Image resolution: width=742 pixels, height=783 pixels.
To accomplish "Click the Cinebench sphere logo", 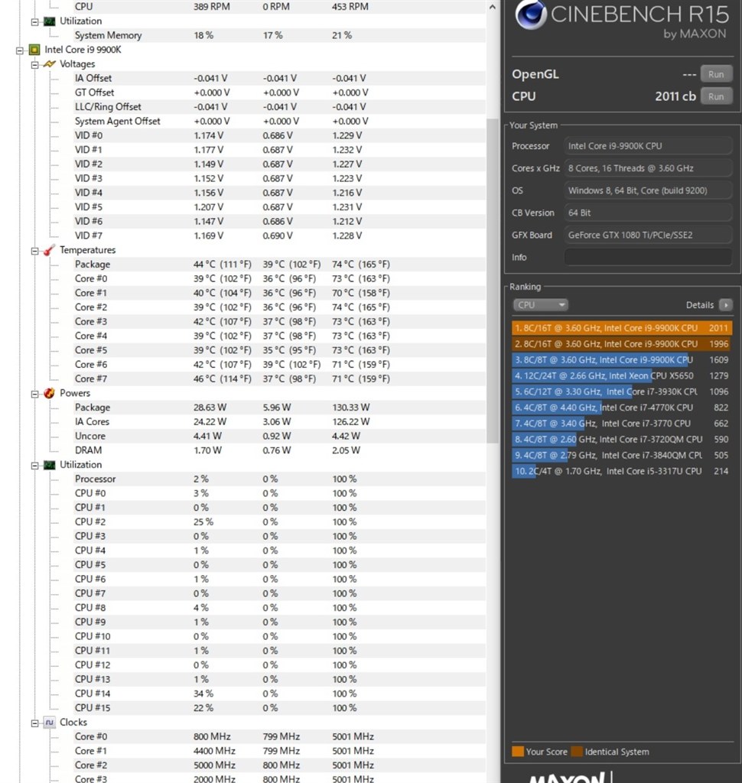I will (531, 15).
